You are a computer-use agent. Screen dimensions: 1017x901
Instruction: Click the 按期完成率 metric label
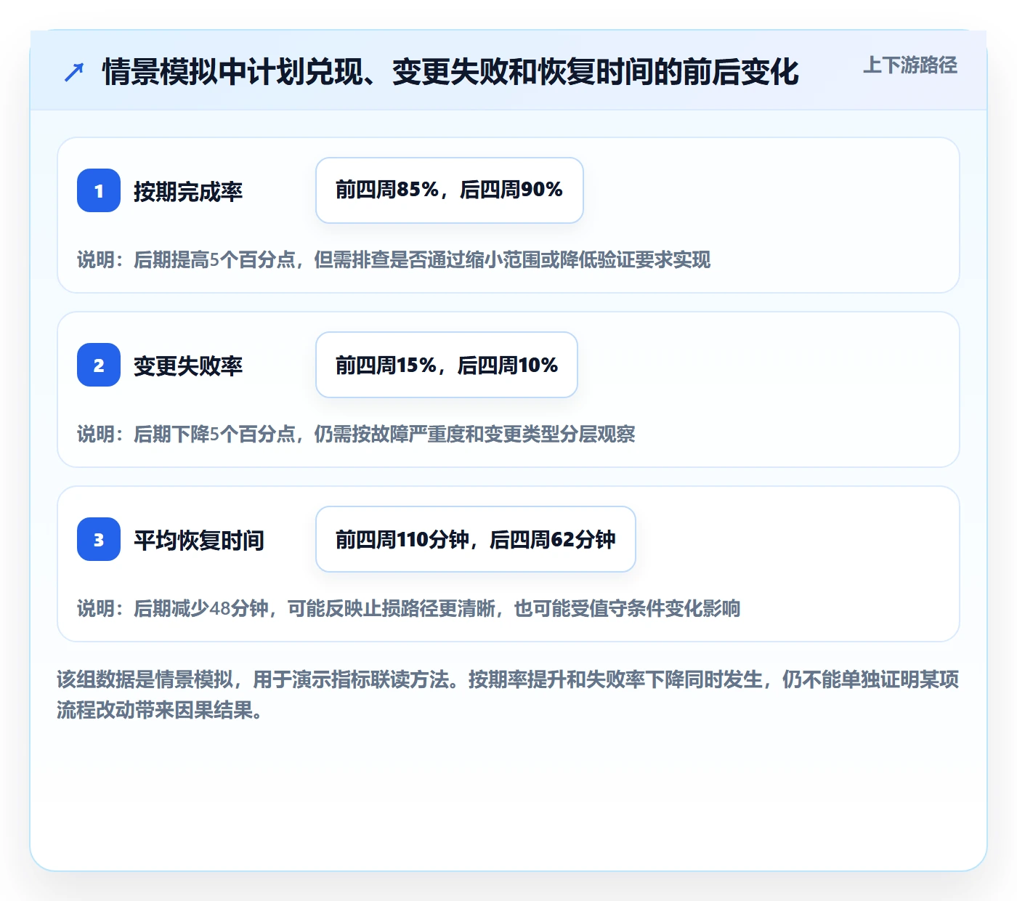188,191
